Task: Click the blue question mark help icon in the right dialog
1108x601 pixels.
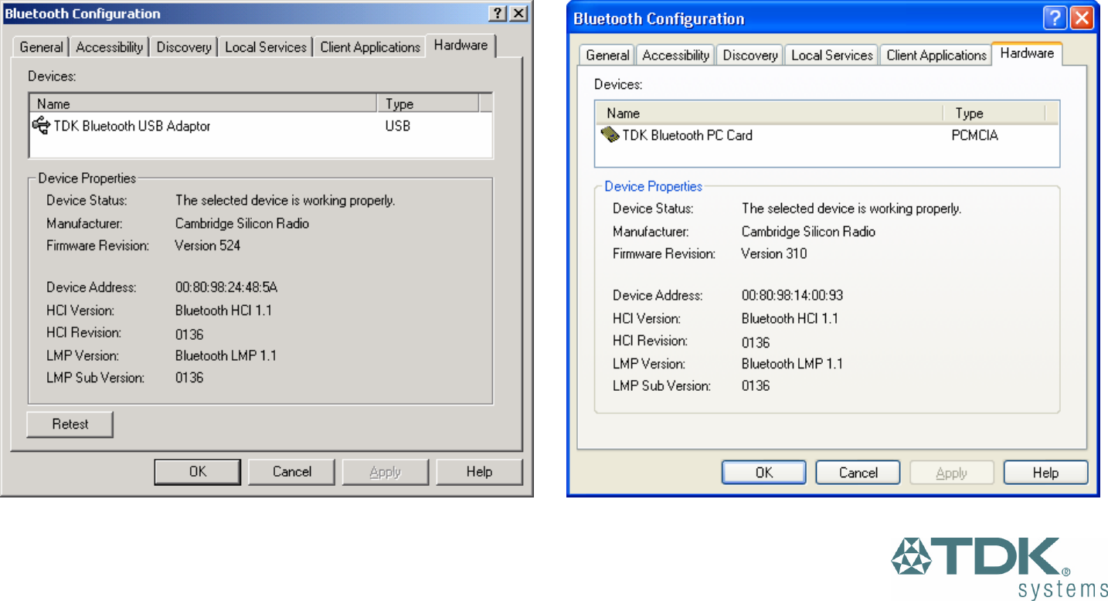Action: pyautogui.click(x=1054, y=19)
